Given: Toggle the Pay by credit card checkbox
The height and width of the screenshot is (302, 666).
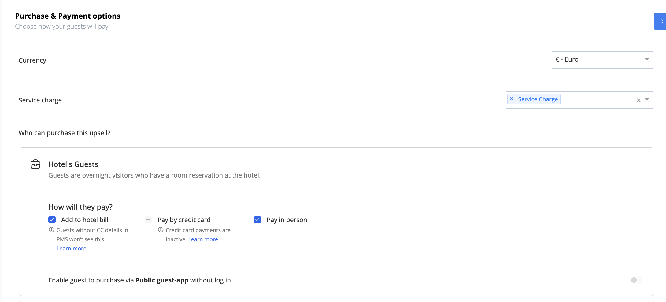Looking at the screenshot, I should coord(148,220).
